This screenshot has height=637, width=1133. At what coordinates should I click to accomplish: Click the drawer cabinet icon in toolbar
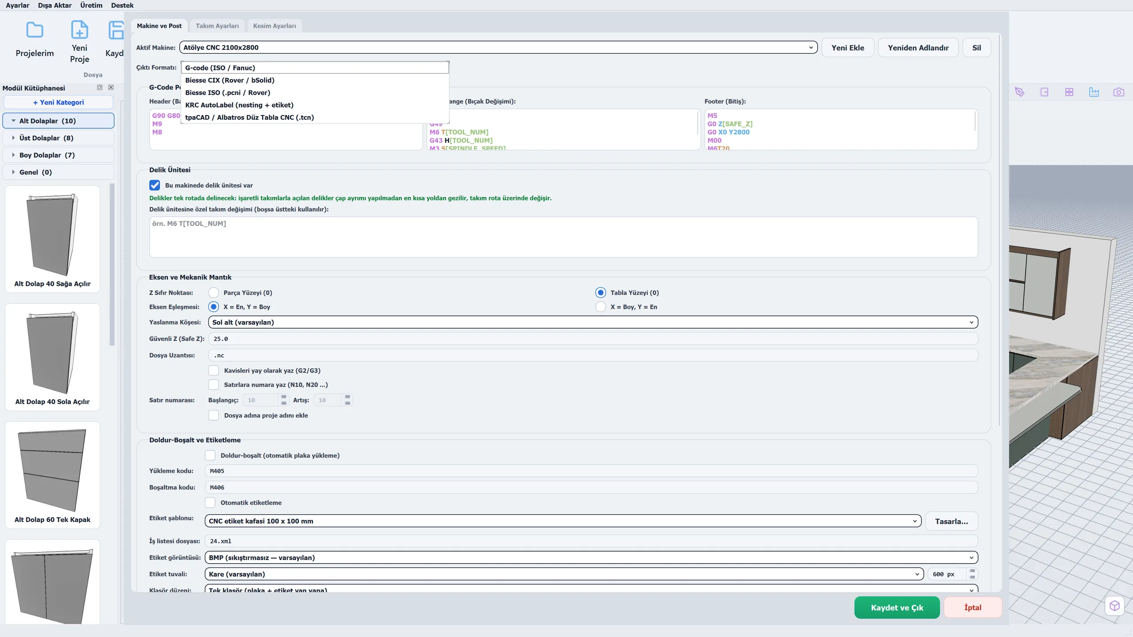coord(1069,92)
